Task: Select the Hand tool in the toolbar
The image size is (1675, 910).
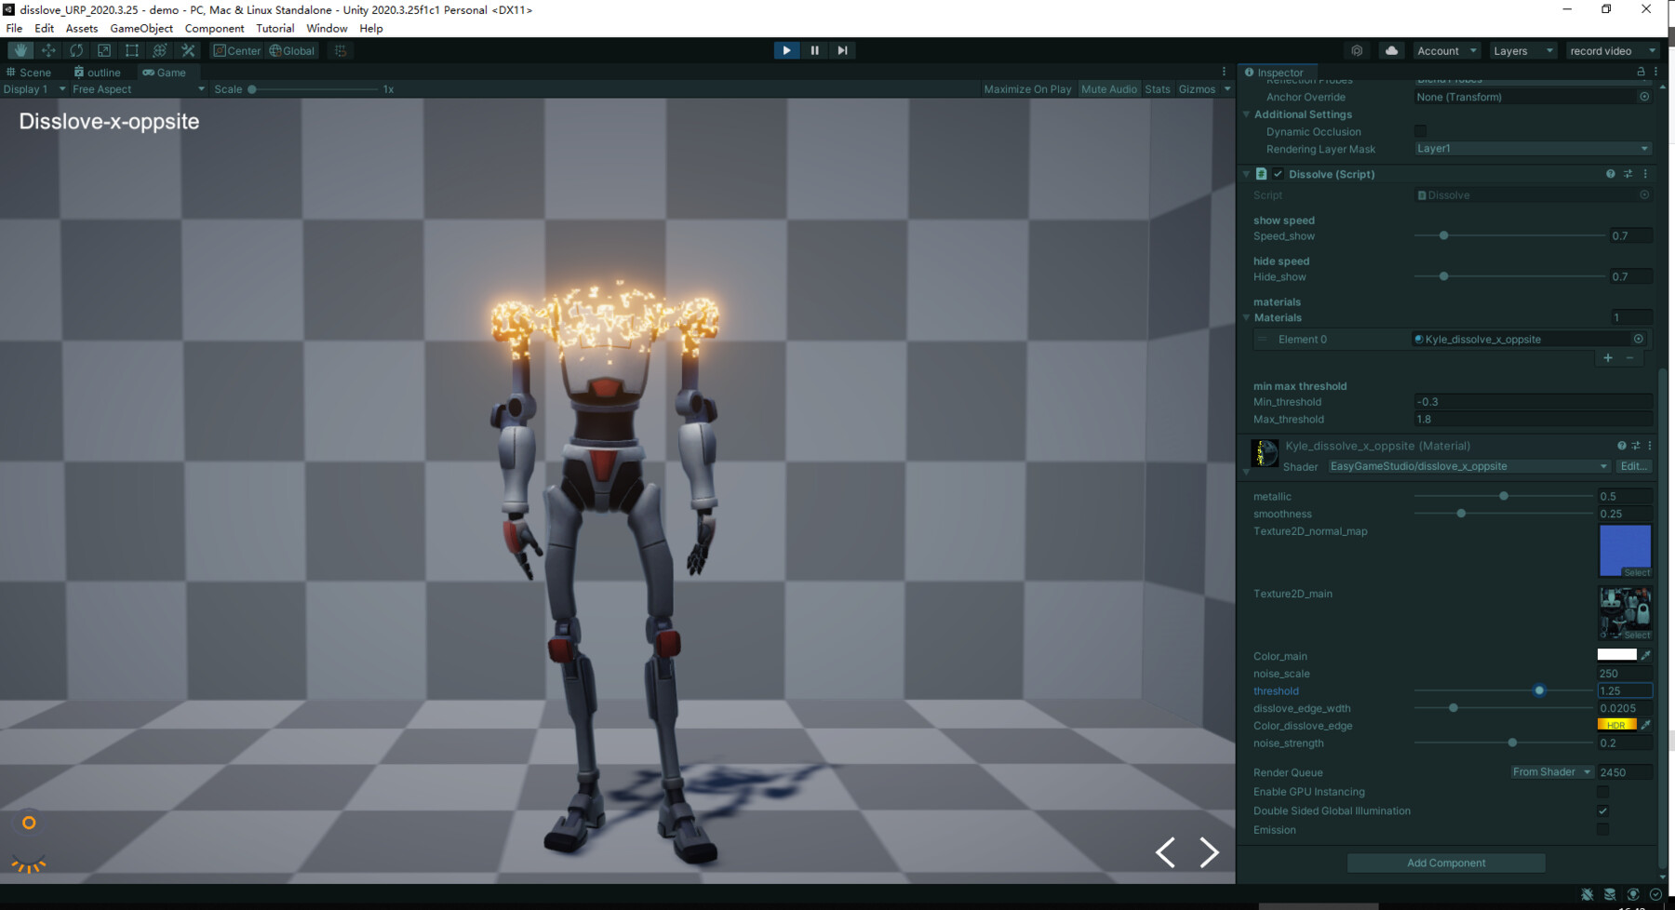Action: point(20,50)
